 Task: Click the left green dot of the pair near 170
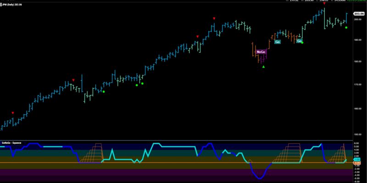(137, 85)
